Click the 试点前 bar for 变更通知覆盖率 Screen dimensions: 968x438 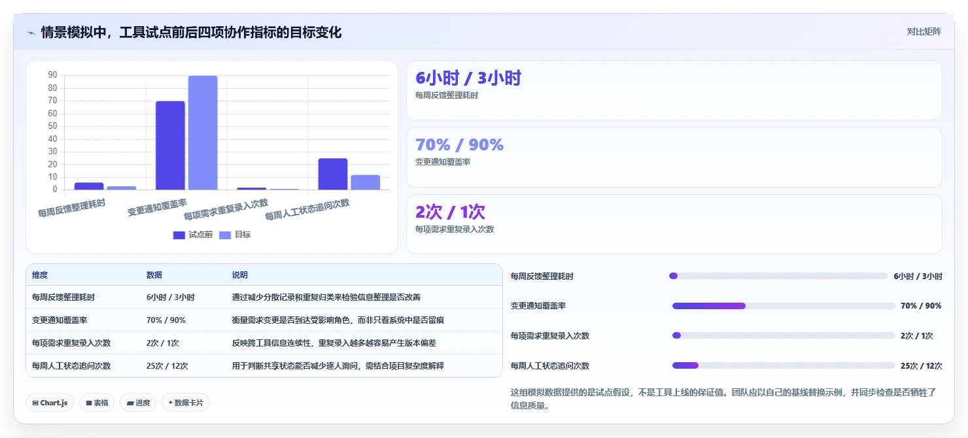[x=170, y=145]
